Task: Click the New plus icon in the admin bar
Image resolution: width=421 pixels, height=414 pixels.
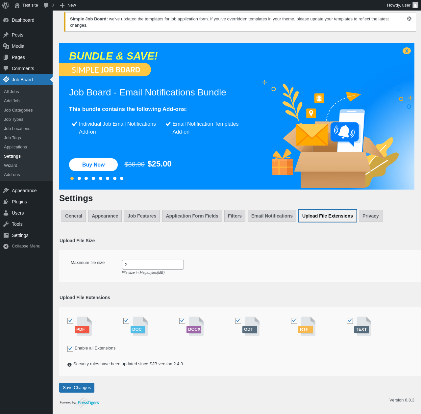Action: click(62, 5)
